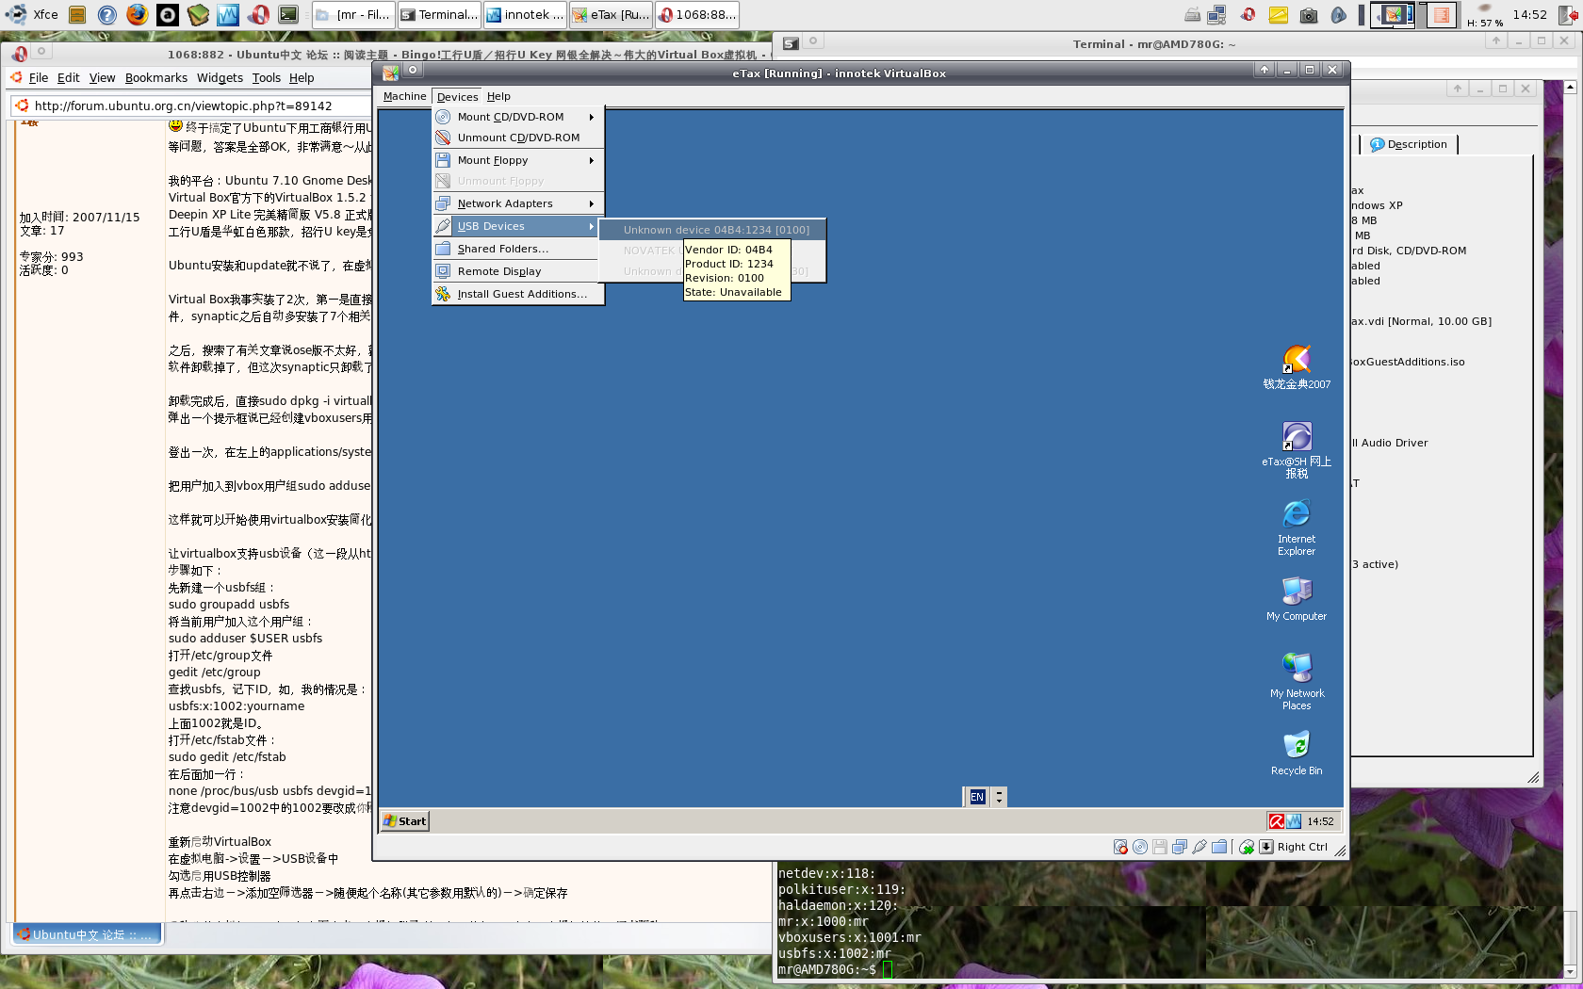Expand the Mount CD/DVD-ROM submenu
1583x989 pixels.
pyautogui.click(x=517, y=117)
